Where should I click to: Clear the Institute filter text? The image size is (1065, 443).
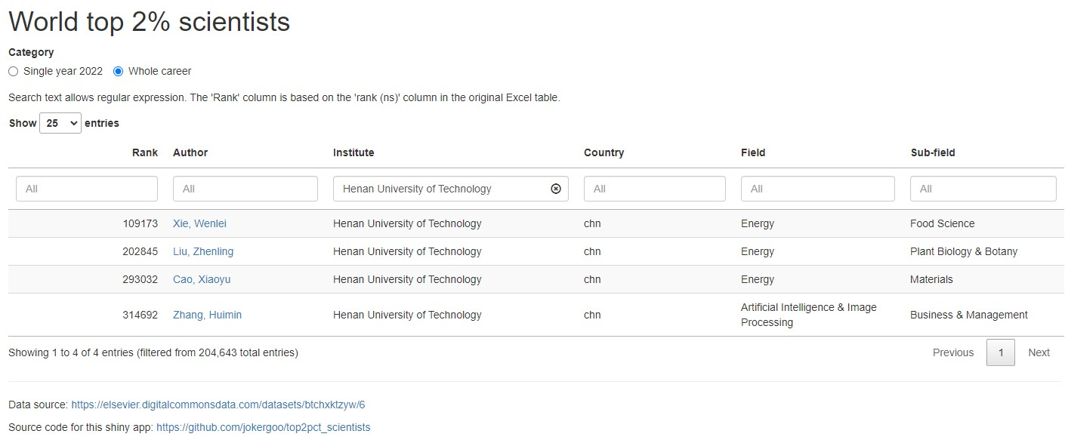[556, 189]
